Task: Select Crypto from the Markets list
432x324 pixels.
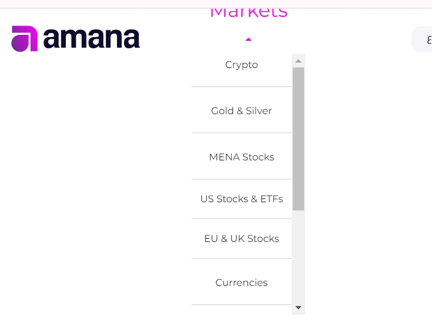Action: (x=242, y=65)
